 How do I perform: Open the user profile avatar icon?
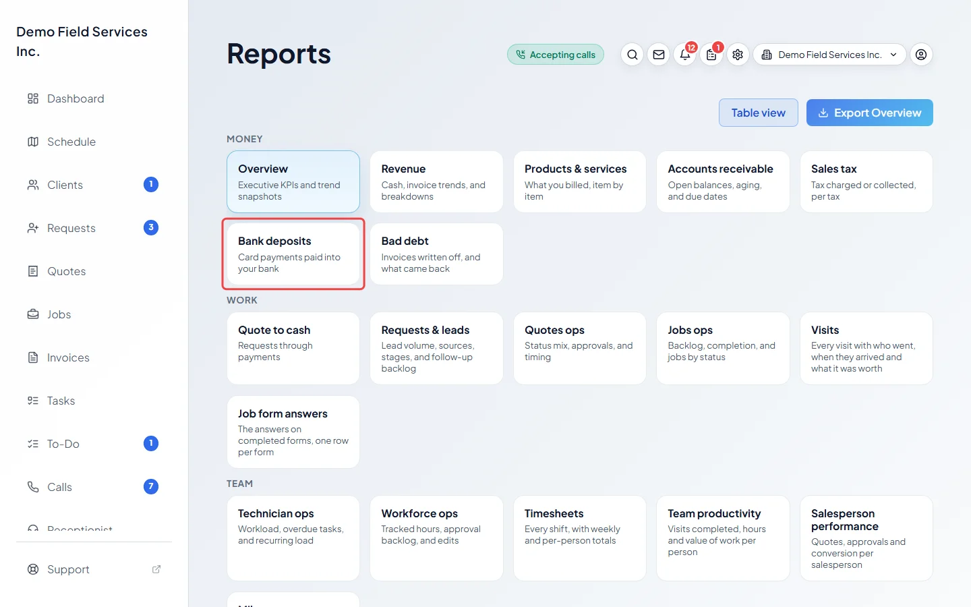coord(921,55)
